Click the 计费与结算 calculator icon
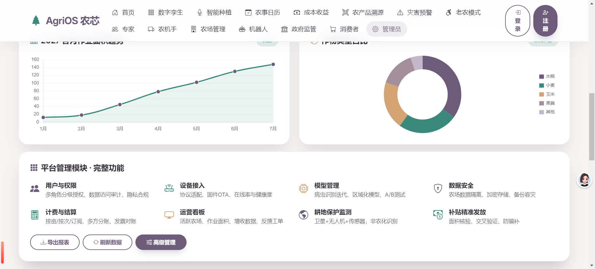This screenshot has height=269, width=595. (35, 215)
